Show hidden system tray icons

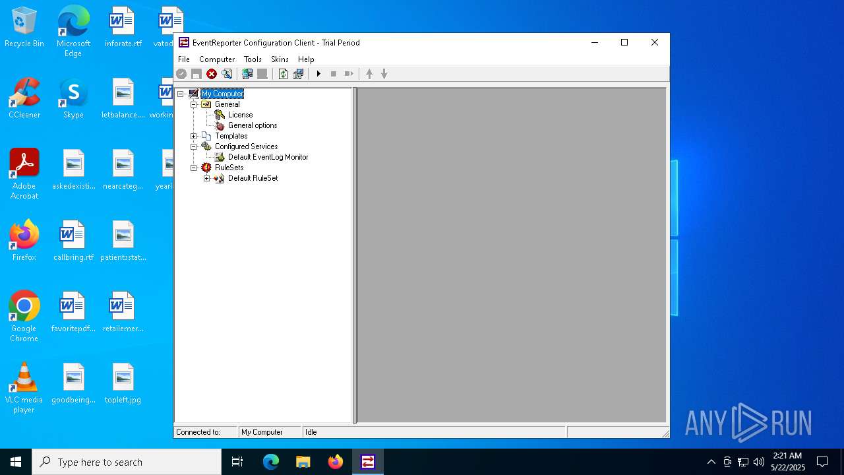coord(711,462)
